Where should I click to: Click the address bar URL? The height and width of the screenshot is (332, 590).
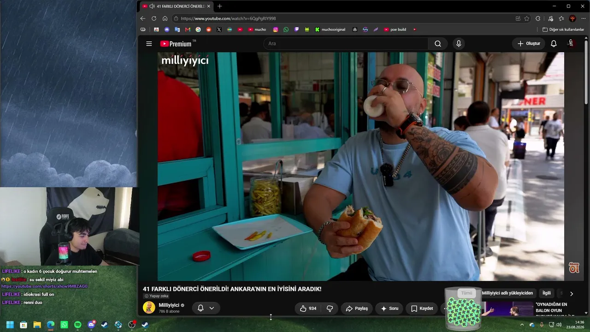(229, 18)
